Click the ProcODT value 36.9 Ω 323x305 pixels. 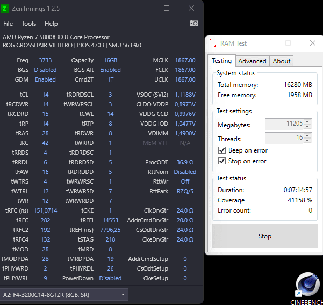[x=185, y=162]
